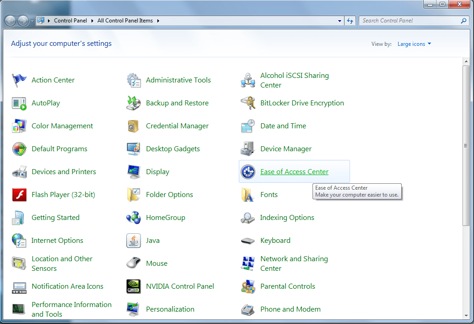Click the Folder Options icon
The width and height of the screenshot is (474, 324).
(134, 195)
